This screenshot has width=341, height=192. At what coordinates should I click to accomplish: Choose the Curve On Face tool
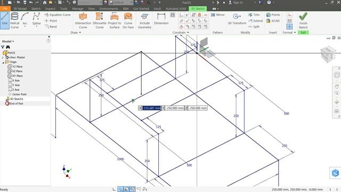click(x=128, y=20)
